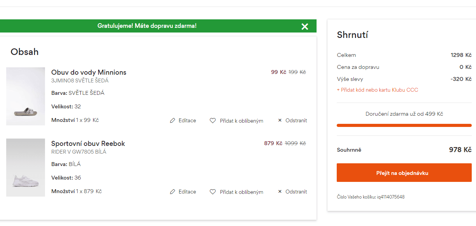476x226 pixels.
Task: Open white Reebok sneaker thumbnail image
Action: click(x=26, y=168)
